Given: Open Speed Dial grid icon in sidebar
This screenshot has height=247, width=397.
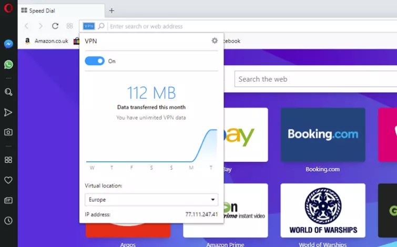Looking at the screenshot, I should click(8, 160).
